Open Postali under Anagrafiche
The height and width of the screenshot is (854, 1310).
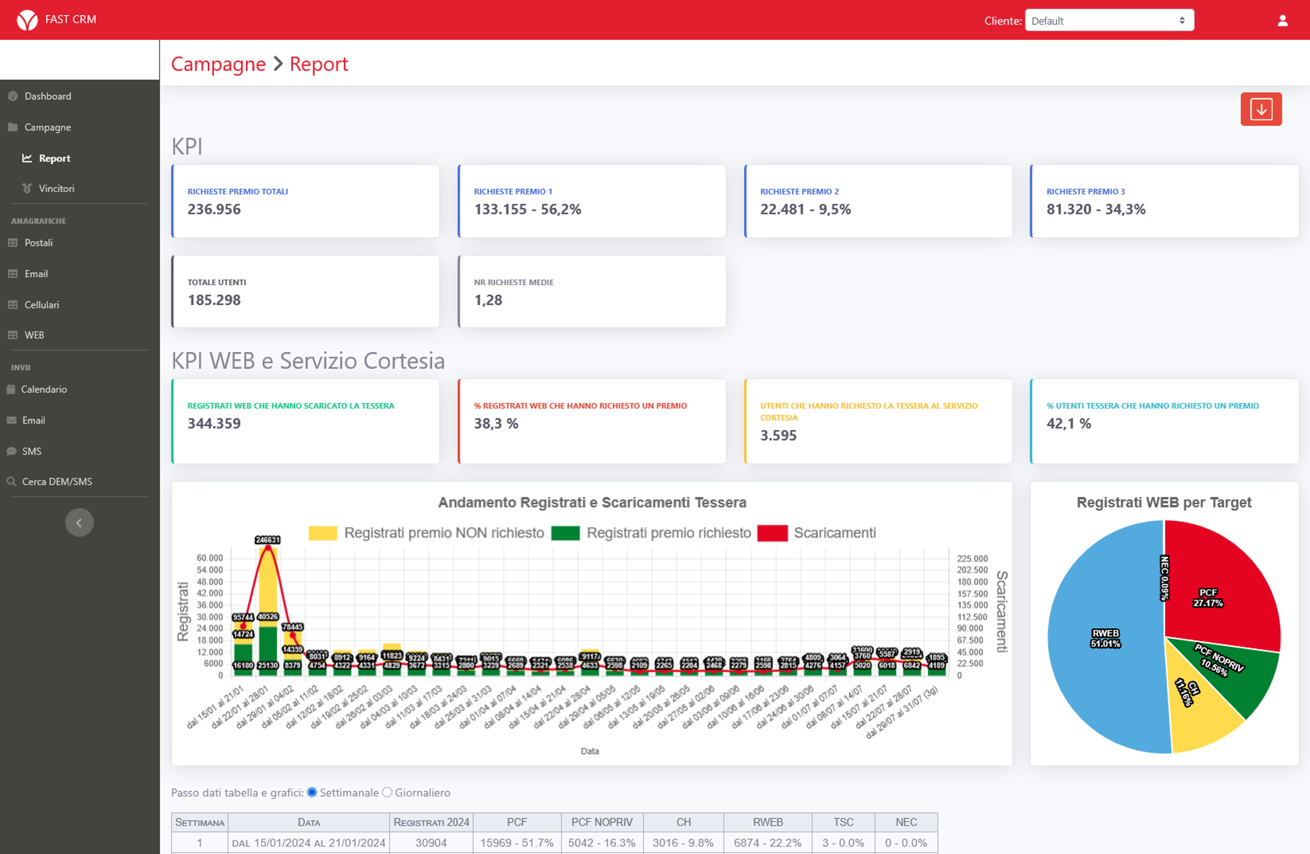(38, 243)
